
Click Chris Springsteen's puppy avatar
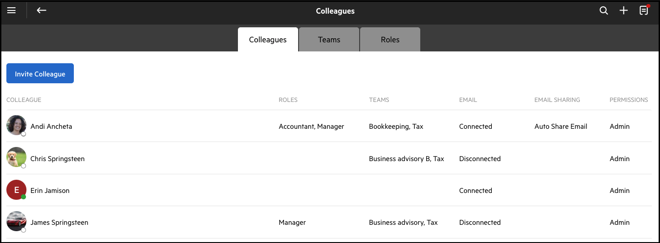[16, 157]
